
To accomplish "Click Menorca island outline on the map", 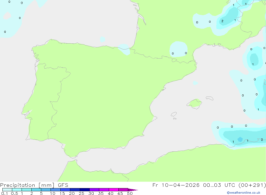I will [210, 98].
